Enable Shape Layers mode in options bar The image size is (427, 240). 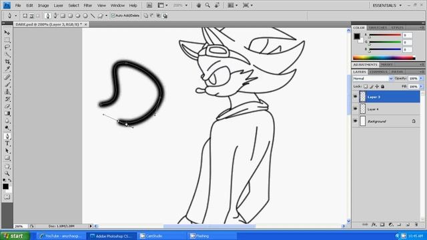[x=25, y=16]
